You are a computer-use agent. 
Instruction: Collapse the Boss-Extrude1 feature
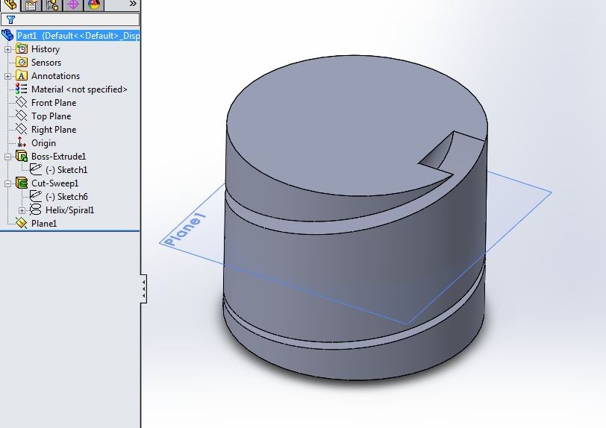click(7, 157)
